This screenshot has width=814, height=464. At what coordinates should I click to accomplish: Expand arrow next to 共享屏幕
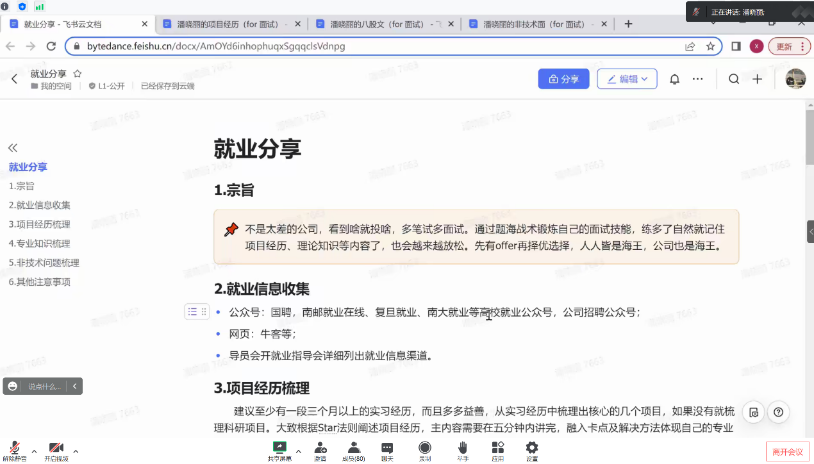(x=298, y=451)
